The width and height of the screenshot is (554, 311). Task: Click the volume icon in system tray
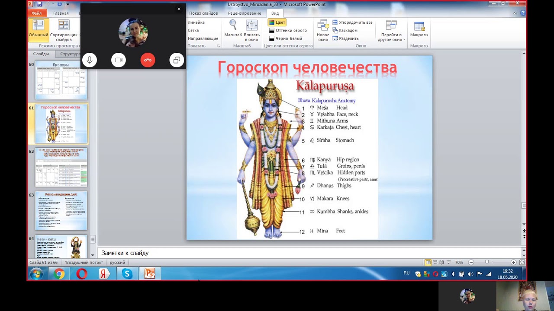pos(470,274)
